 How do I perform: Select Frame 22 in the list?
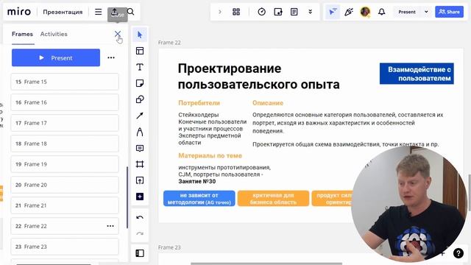(65, 226)
